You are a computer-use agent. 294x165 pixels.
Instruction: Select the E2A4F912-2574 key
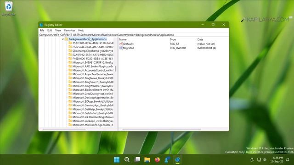click(x=93, y=55)
